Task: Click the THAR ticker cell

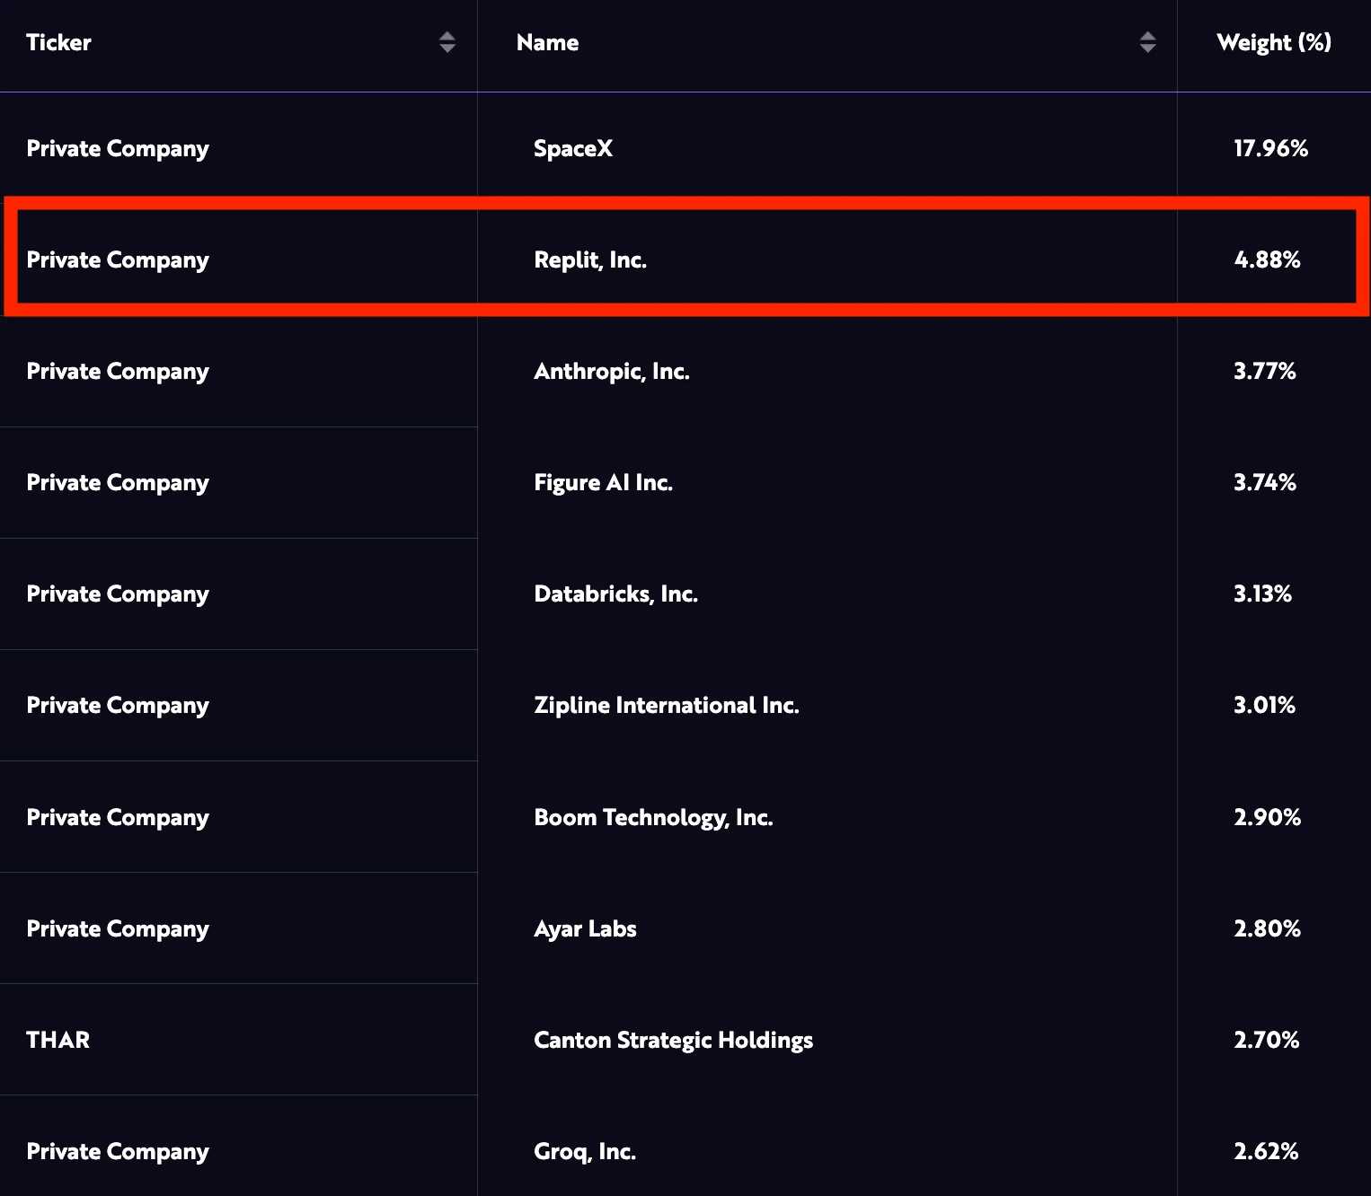Action: (x=57, y=1040)
